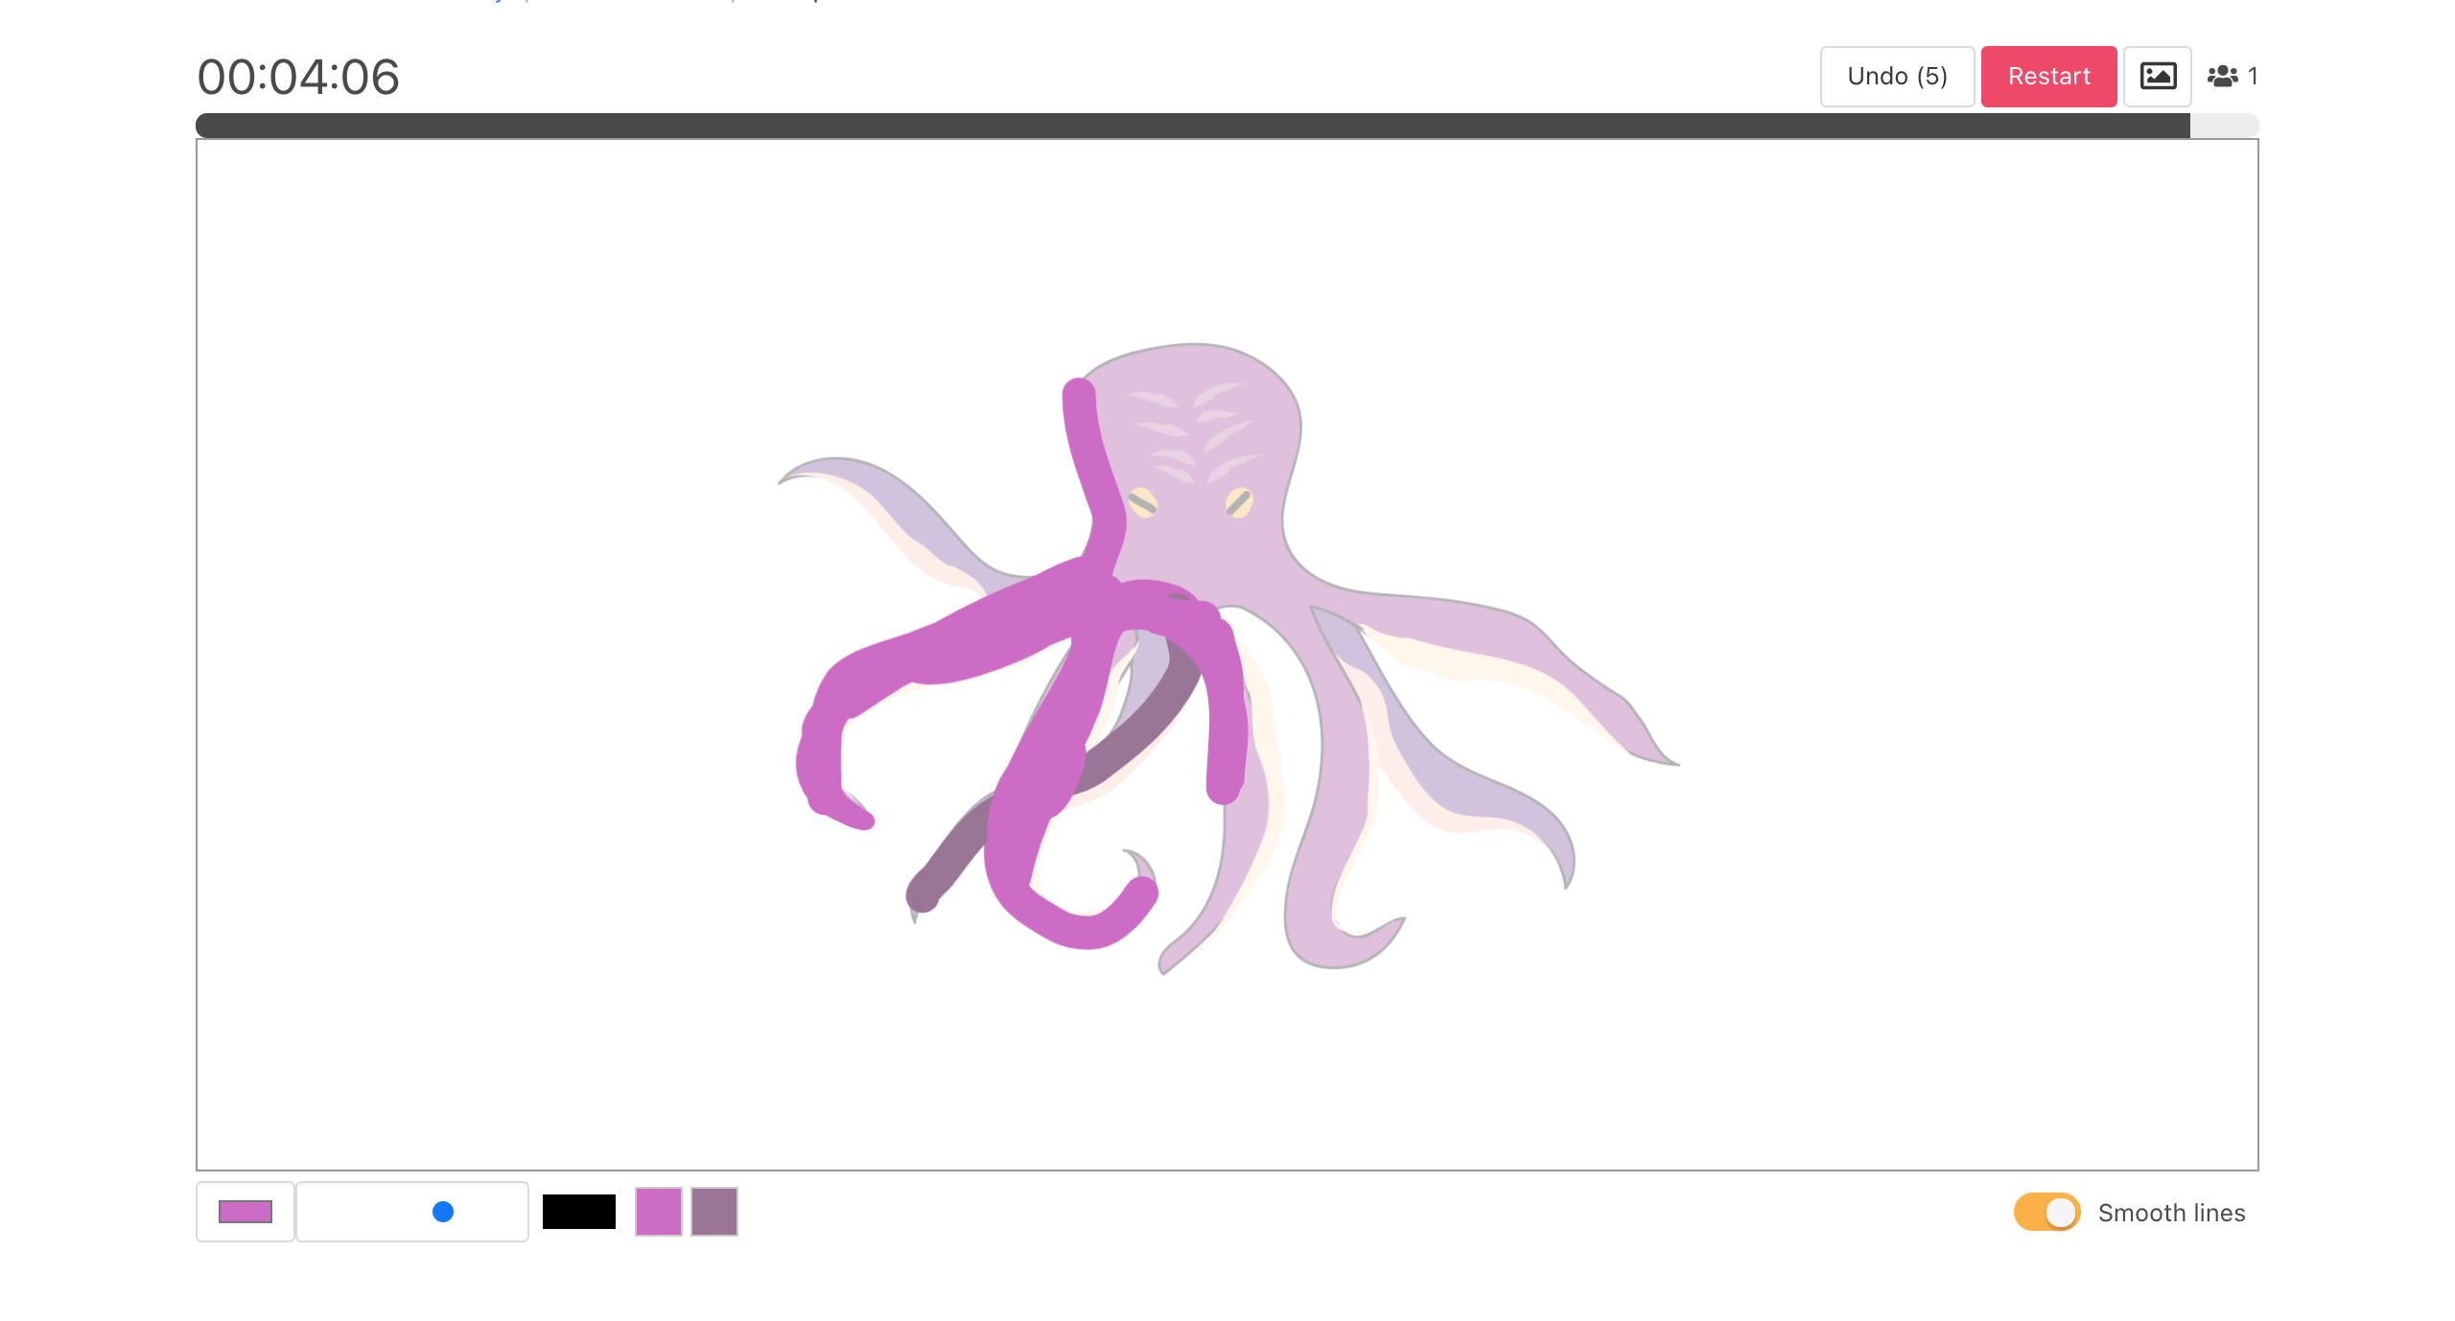Open the brush size adjustment panel
The image size is (2455, 1321).
point(411,1212)
